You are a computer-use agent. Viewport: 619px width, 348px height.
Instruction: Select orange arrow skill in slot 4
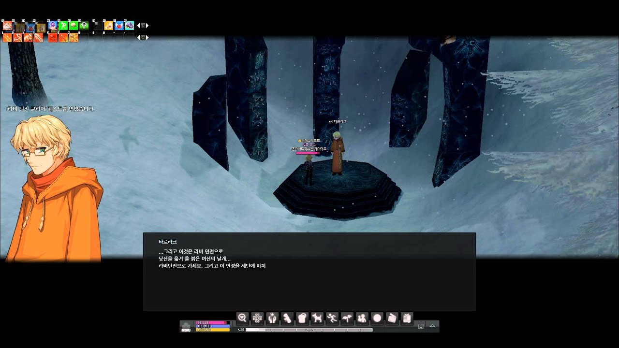pos(38,38)
